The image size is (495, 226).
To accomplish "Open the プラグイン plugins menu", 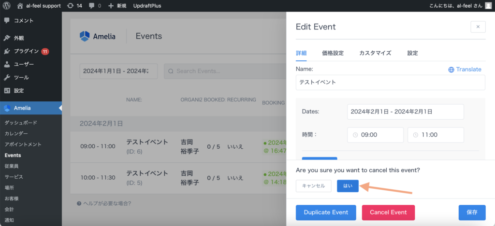I will pyautogui.click(x=26, y=51).
